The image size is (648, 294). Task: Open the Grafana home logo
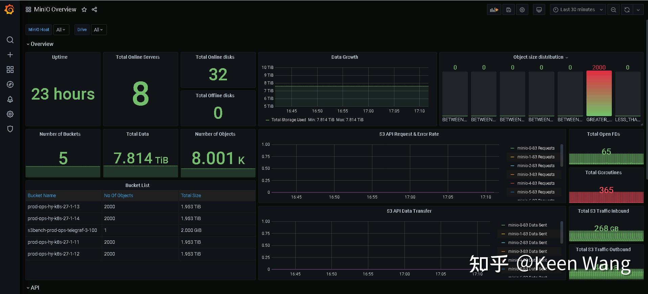[x=9, y=9]
